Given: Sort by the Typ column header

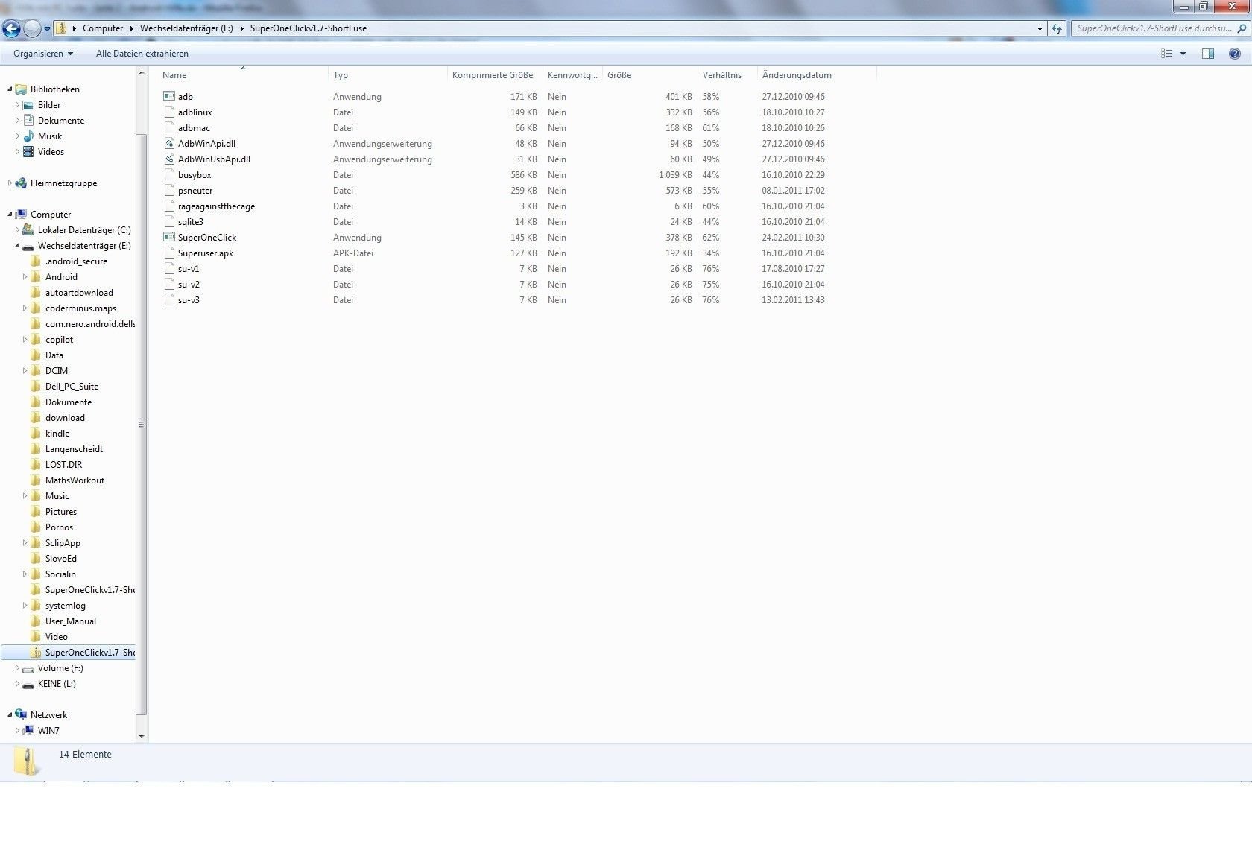Looking at the screenshot, I should [341, 75].
